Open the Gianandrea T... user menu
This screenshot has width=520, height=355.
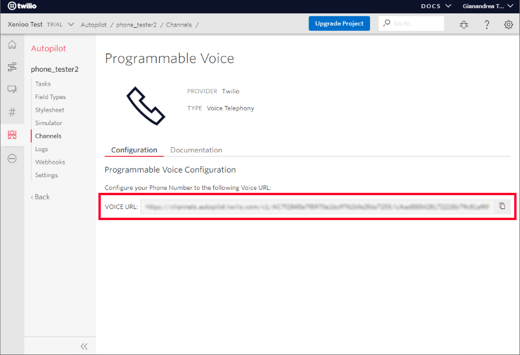(488, 6)
